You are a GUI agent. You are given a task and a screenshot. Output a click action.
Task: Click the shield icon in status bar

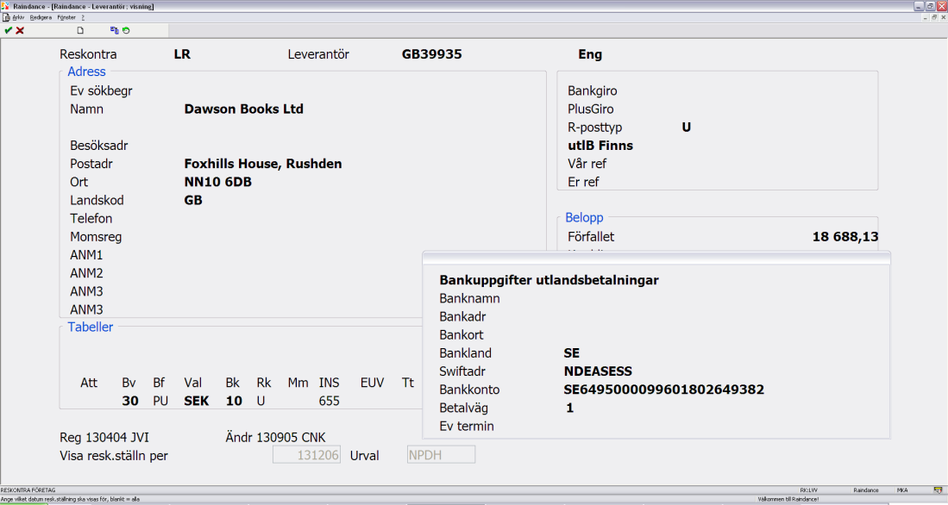[x=938, y=490]
